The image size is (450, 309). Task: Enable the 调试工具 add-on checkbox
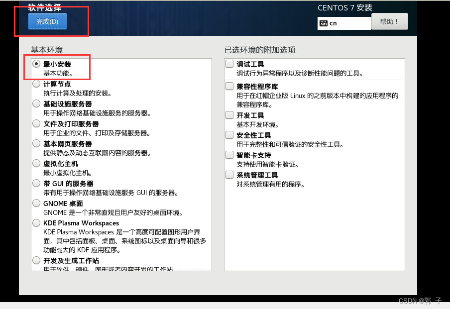point(229,64)
